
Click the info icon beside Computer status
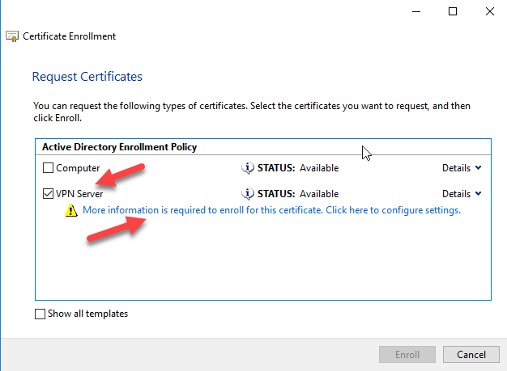(x=248, y=168)
